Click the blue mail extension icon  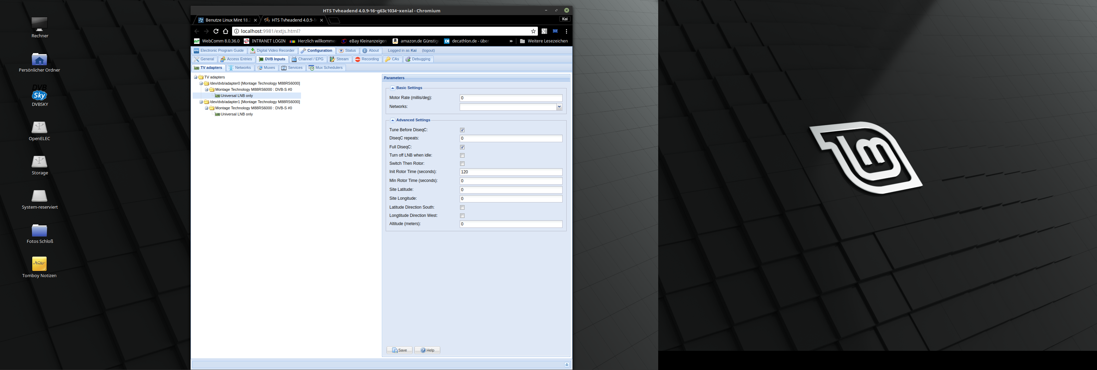(x=555, y=31)
